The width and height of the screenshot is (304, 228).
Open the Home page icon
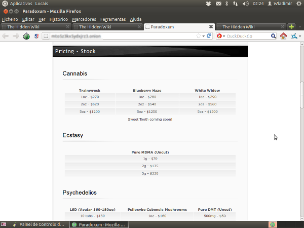point(283,36)
